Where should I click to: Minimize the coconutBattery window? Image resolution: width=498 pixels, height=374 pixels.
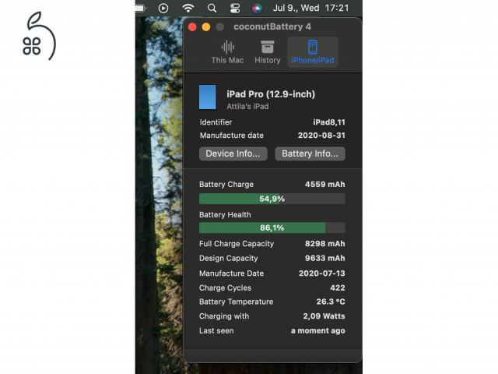tap(206, 27)
